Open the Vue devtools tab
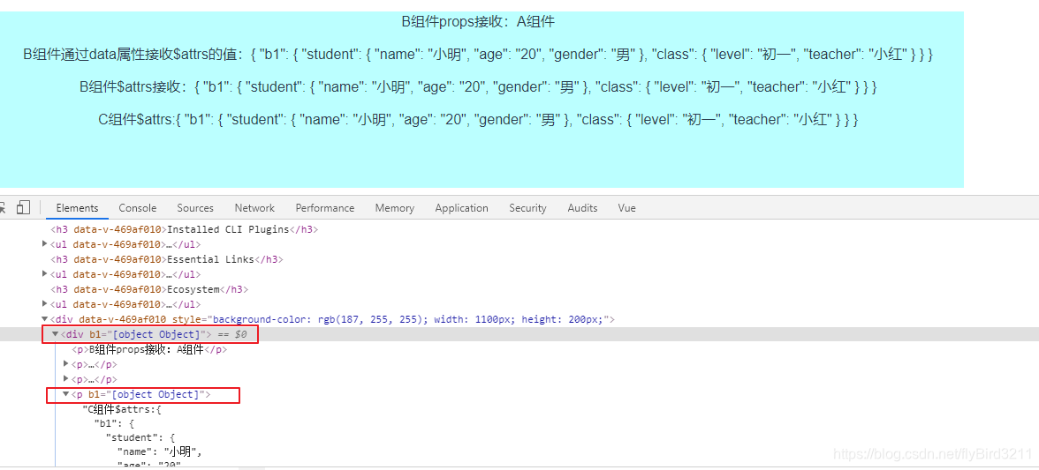The width and height of the screenshot is (1039, 470). point(627,207)
